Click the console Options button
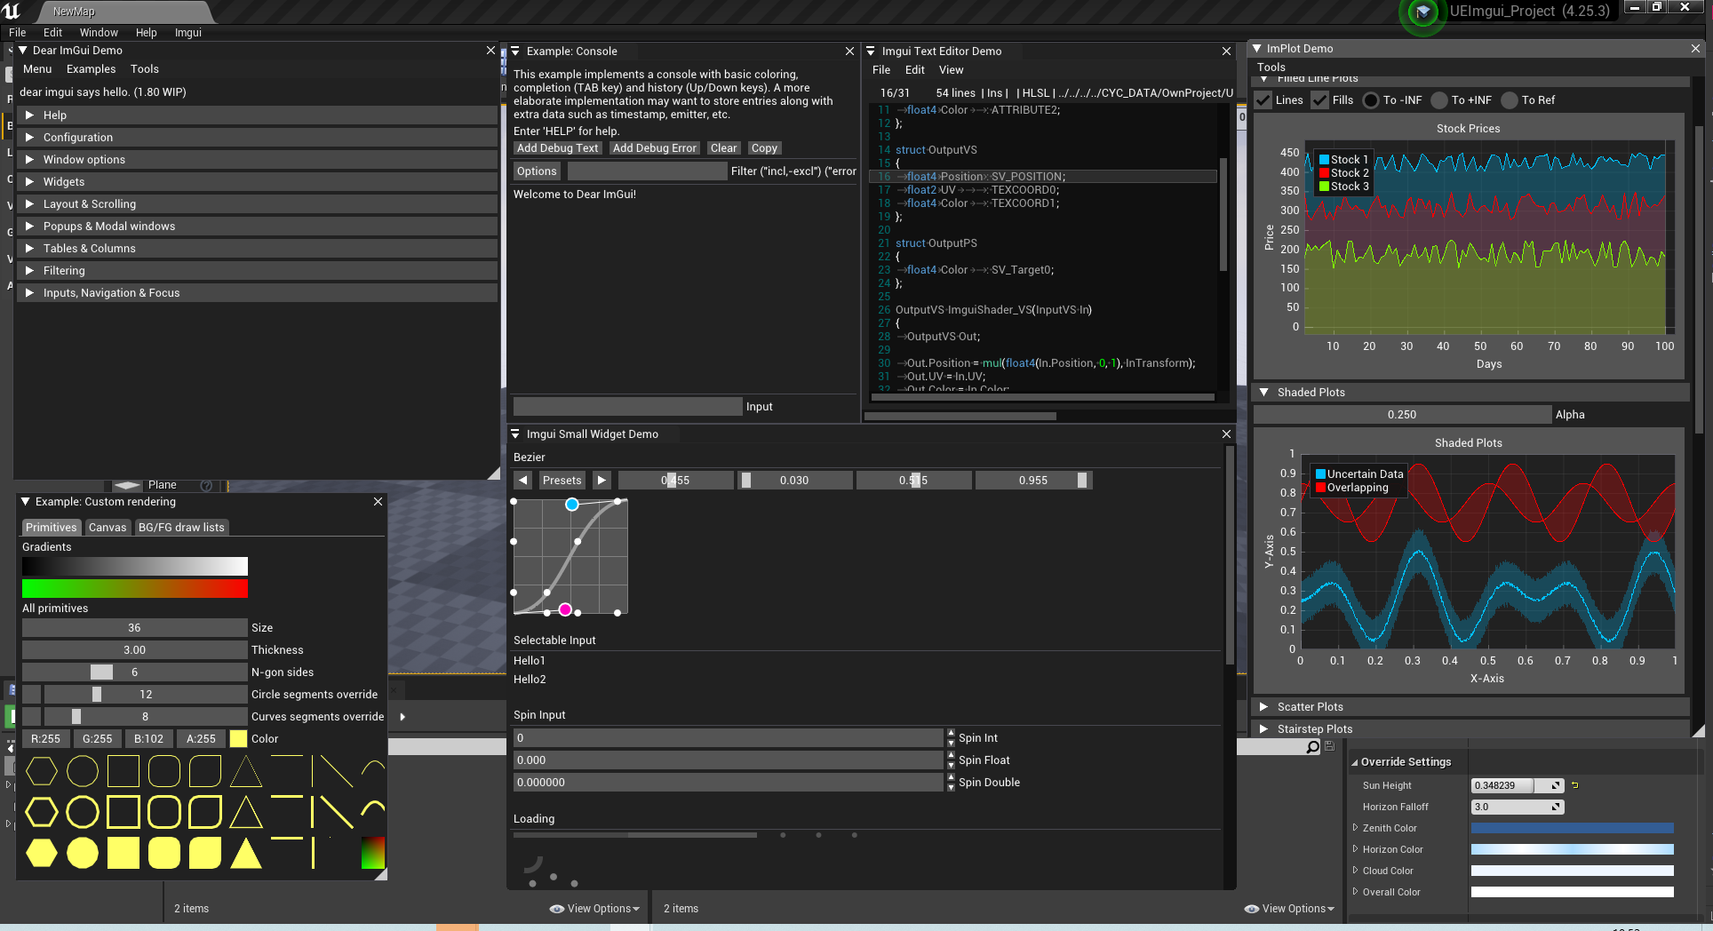This screenshot has width=1713, height=931. coord(537,171)
